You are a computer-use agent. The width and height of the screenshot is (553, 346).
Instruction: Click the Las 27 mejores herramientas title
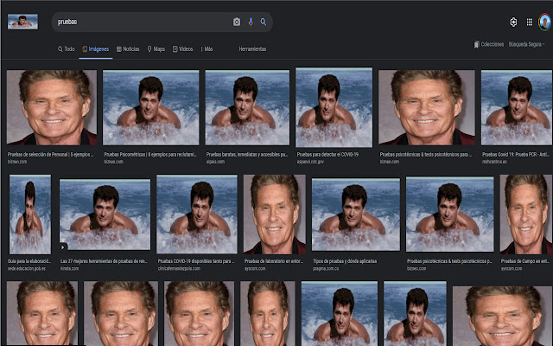pyautogui.click(x=104, y=261)
